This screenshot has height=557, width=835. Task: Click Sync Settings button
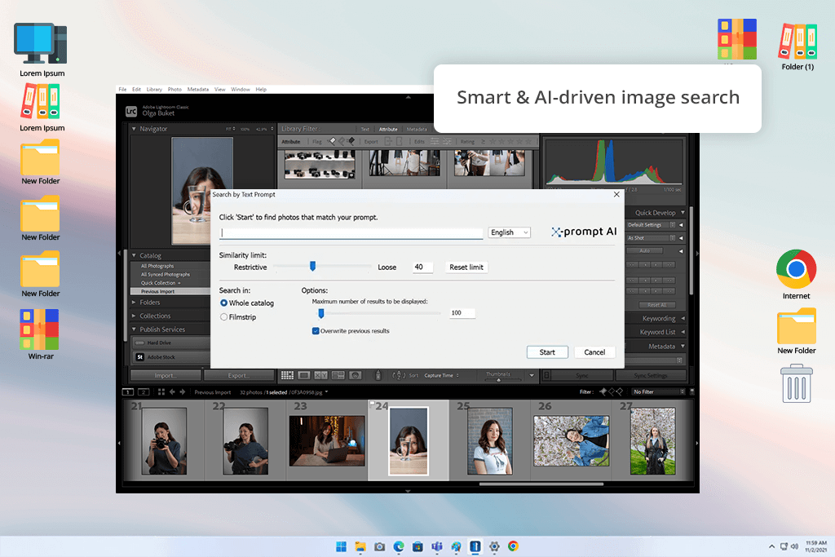[x=650, y=375]
